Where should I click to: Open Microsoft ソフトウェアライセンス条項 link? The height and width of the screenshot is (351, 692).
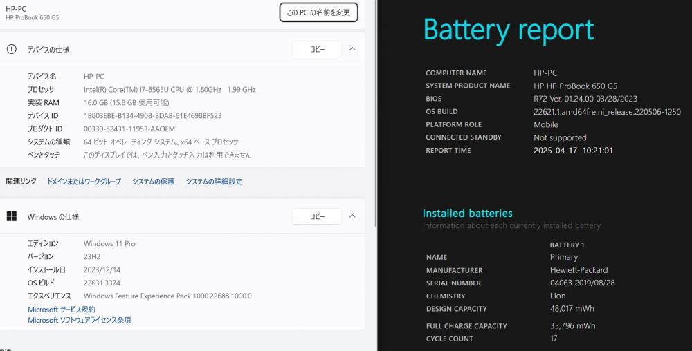coord(80,320)
